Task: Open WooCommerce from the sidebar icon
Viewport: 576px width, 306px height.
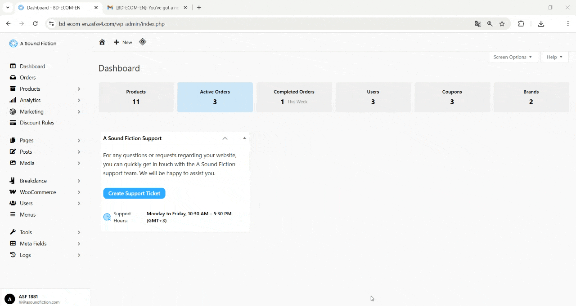Action: pos(13,192)
